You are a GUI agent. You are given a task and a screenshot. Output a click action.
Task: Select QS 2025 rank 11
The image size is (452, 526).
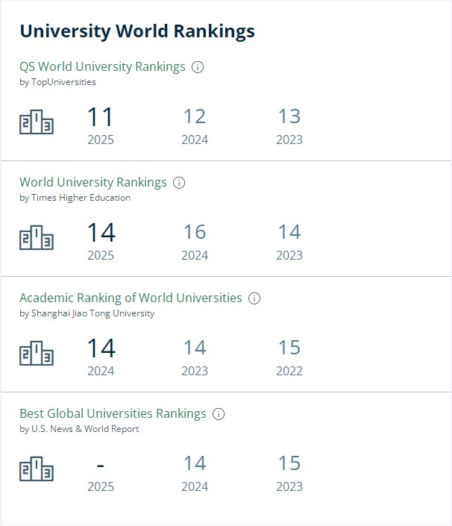(100, 116)
